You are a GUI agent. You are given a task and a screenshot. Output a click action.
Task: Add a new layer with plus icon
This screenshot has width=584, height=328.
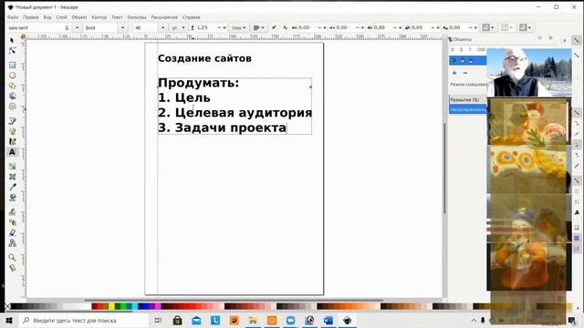454,73
